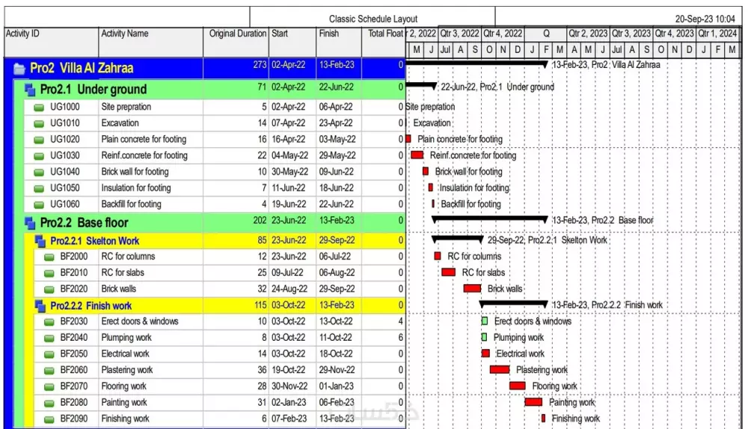Click the activity icon for BF2050
The image size is (748, 429).
click(49, 354)
